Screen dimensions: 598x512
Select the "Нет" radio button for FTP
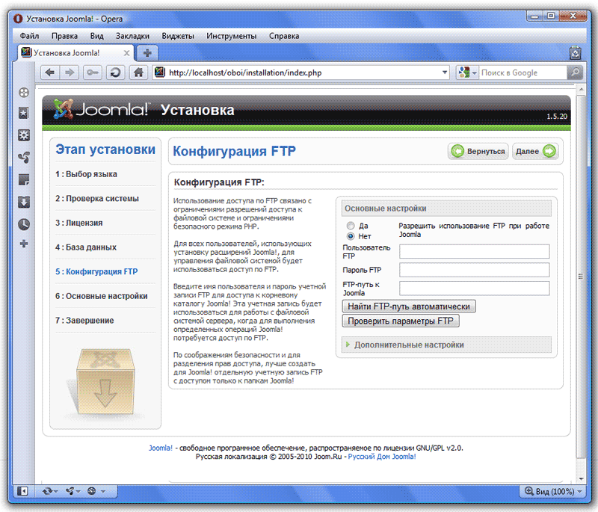tap(351, 236)
